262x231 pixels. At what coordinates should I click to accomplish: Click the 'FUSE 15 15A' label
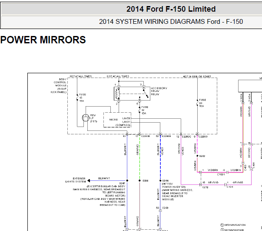coord(83,98)
